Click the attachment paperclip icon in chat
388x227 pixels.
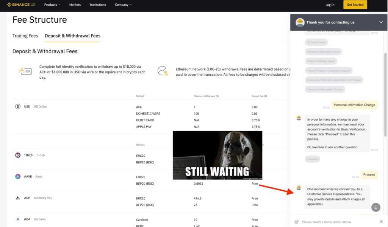pyautogui.click(x=297, y=222)
